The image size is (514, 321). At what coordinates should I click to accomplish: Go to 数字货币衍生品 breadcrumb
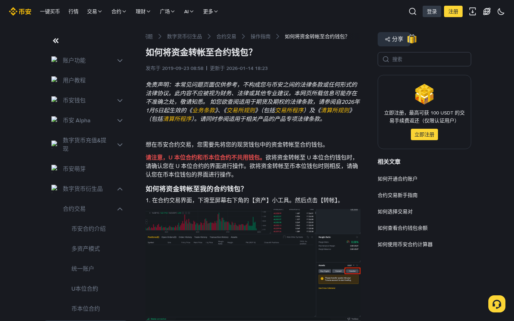185,36
